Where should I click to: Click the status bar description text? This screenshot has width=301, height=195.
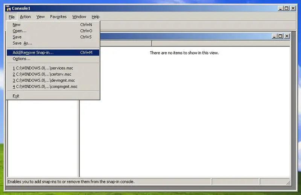(x=71, y=182)
